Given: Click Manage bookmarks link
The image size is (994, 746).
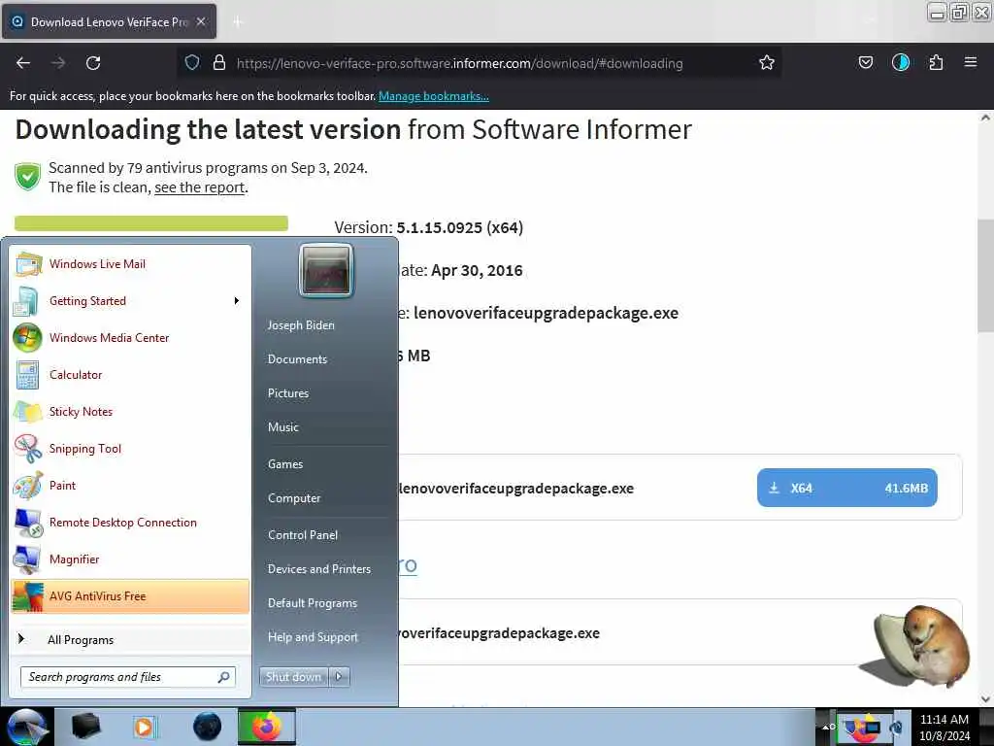Looking at the screenshot, I should point(434,96).
